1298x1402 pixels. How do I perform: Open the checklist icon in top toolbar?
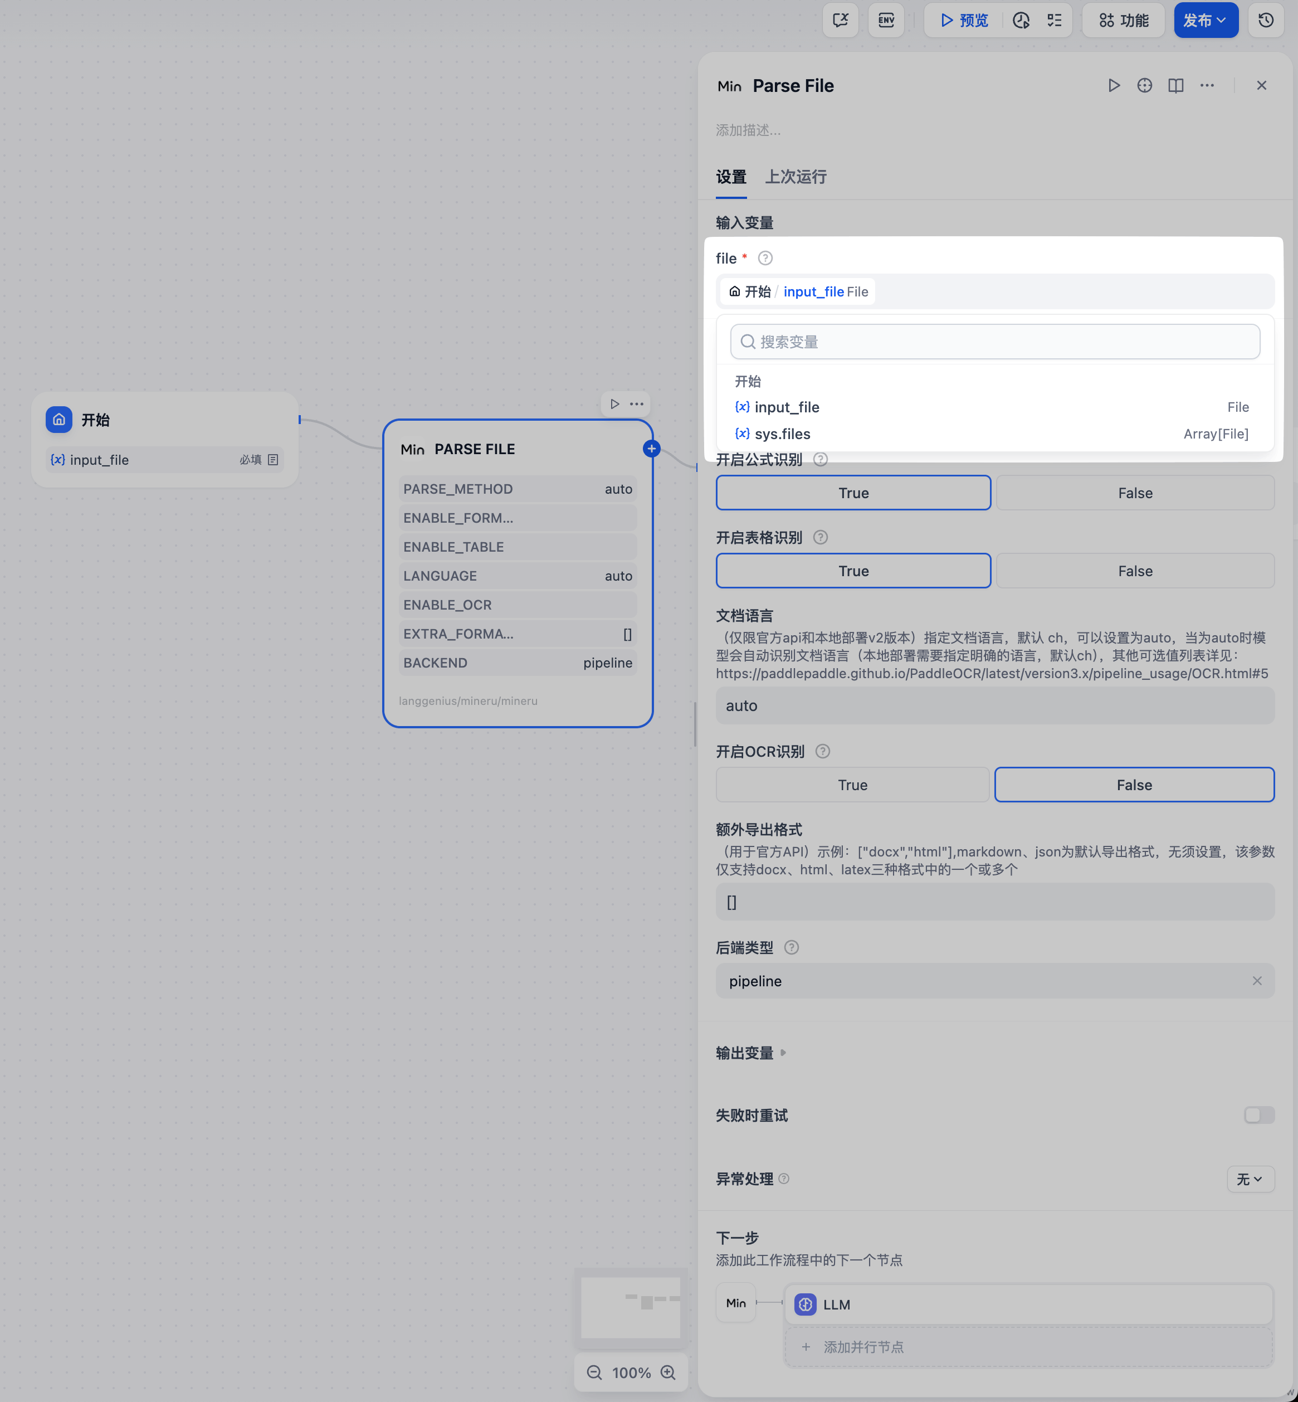pos(1054,21)
